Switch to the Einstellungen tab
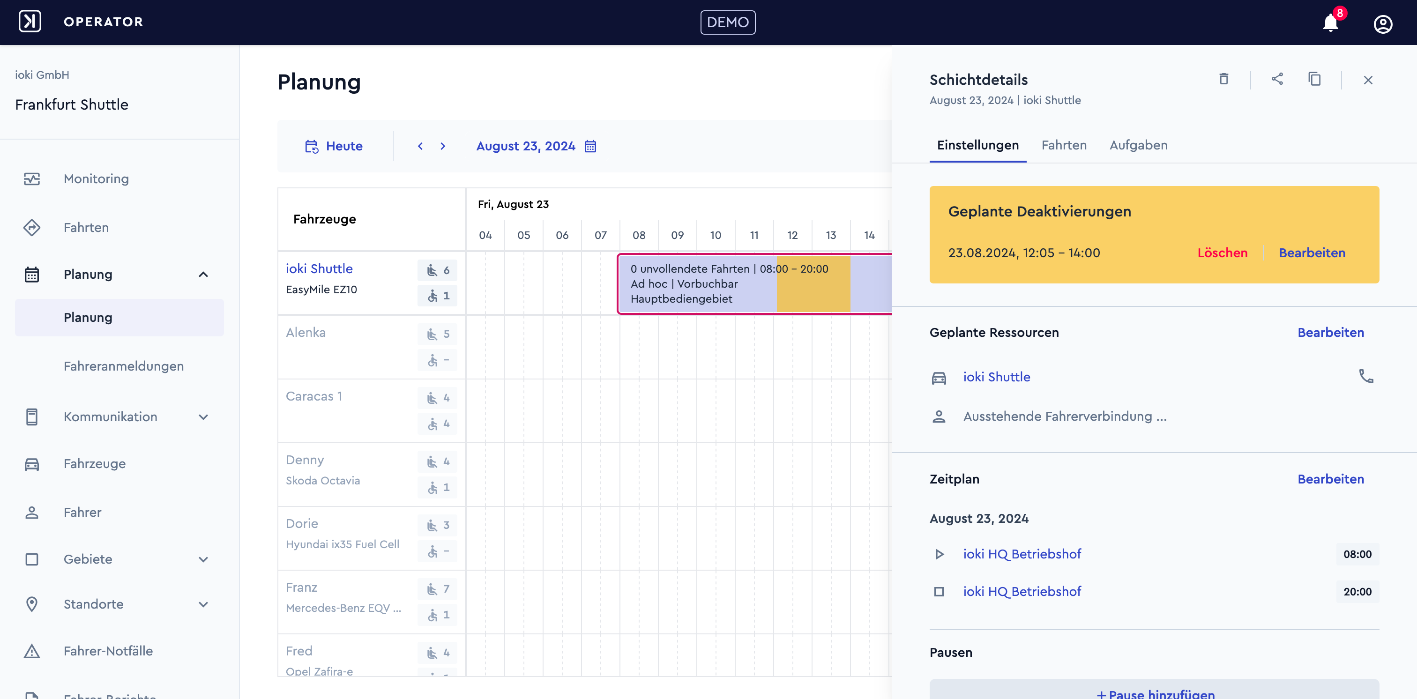 tap(977, 145)
